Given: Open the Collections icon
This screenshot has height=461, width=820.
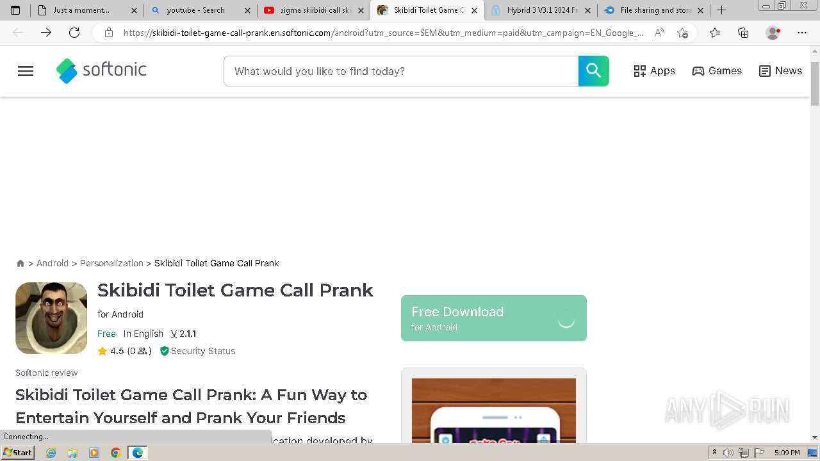Looking at the screenshot, I should pos(743,33).
